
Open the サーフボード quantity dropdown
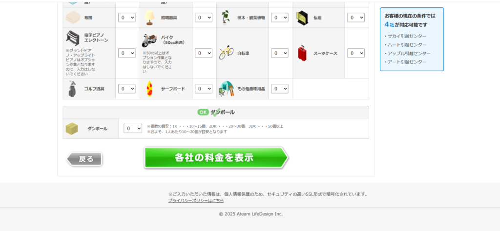(x=204, y=89)
